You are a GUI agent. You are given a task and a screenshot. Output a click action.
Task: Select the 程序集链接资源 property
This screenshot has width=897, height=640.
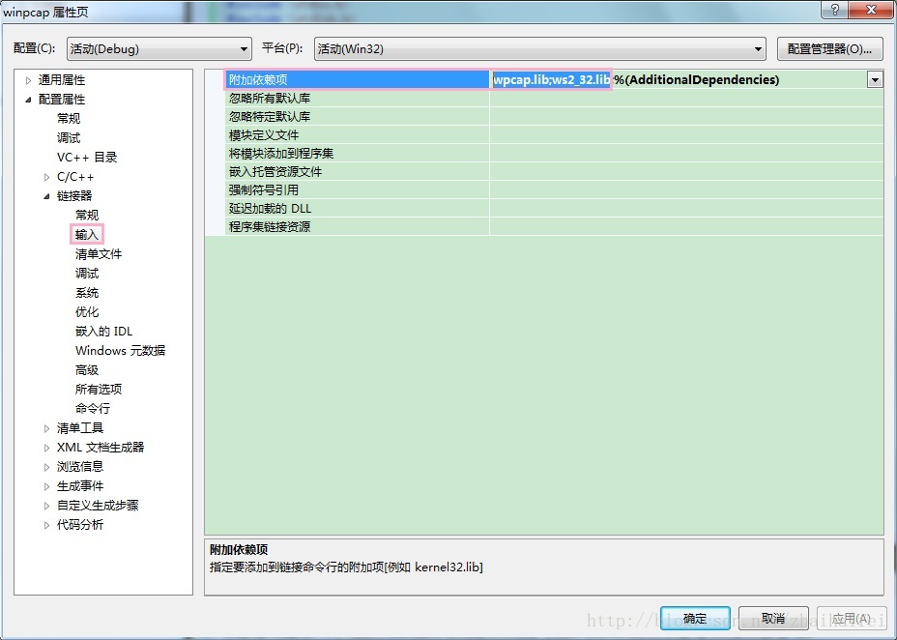point(357,226)
